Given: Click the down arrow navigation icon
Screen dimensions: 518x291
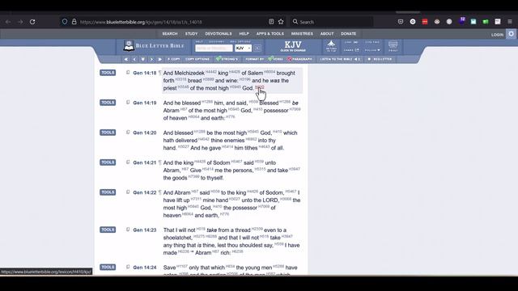Looking at the screenshot, I should pos(142,59).
